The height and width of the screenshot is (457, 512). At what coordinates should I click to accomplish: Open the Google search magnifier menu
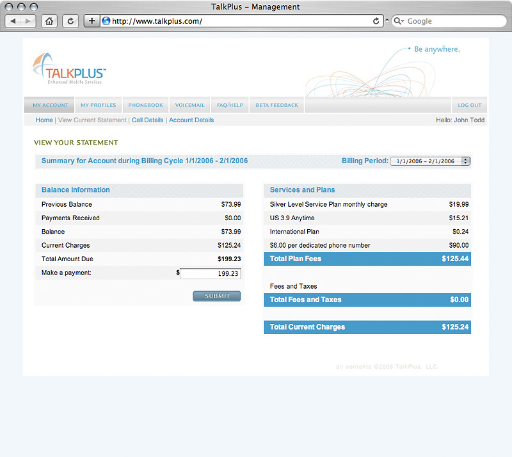(x=399, y=21)
